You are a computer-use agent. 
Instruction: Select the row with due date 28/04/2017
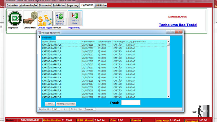[x=104, y=84]
